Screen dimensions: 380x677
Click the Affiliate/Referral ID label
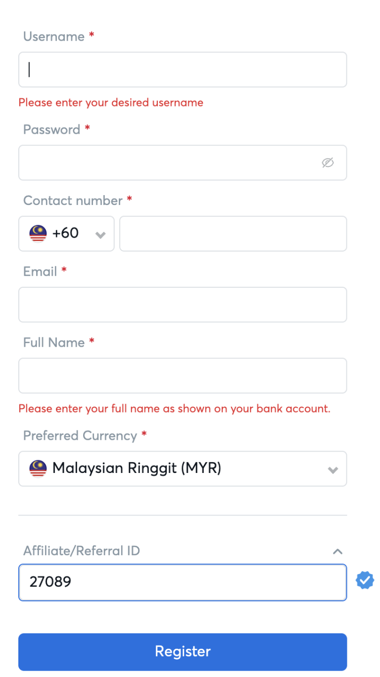tap(82, 551)
